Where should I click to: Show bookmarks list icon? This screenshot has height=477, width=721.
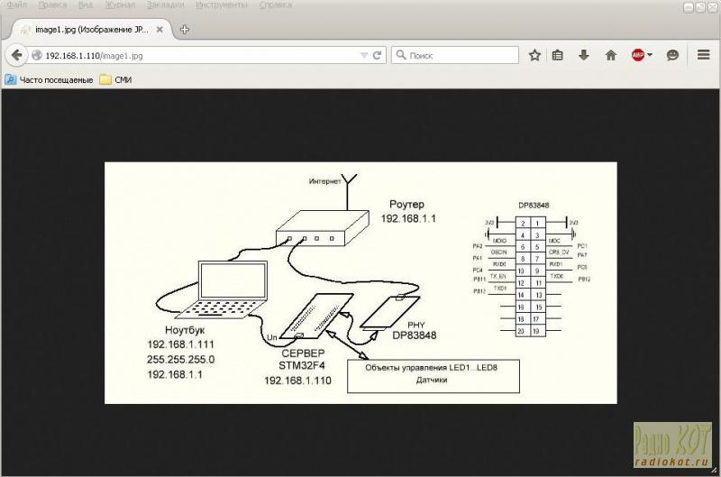point(558,55)
